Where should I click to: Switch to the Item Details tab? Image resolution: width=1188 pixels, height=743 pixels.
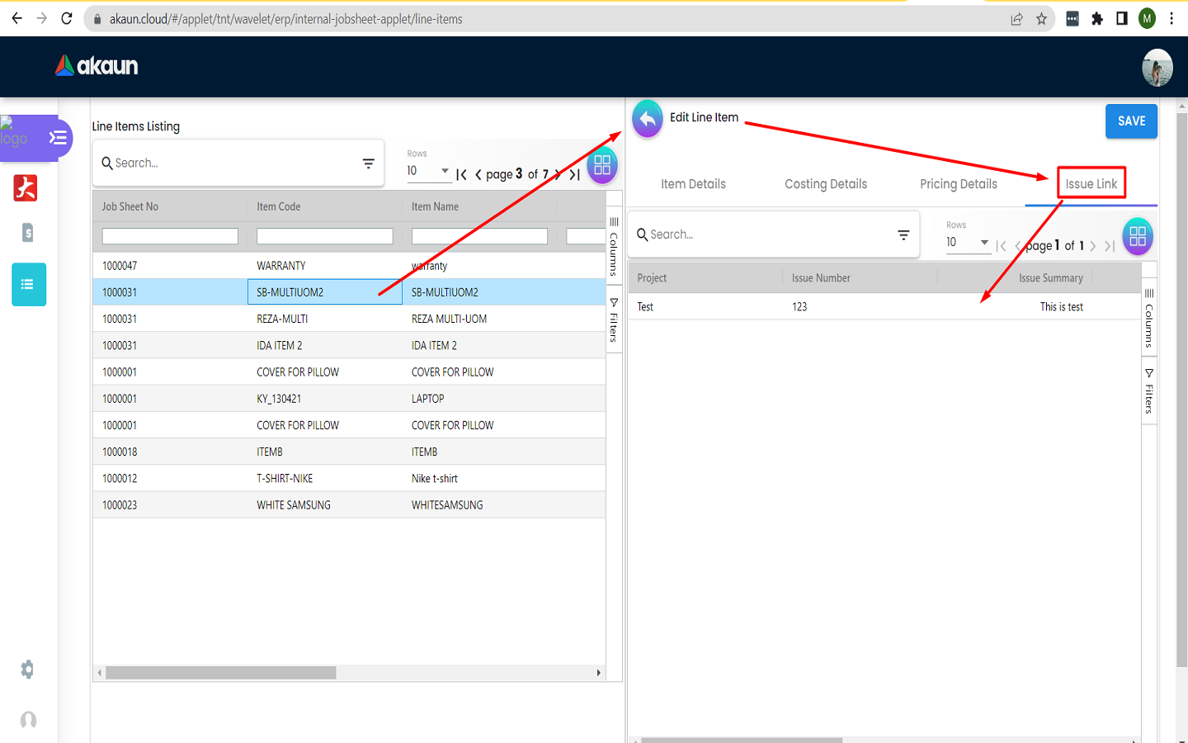coord(693,184)
